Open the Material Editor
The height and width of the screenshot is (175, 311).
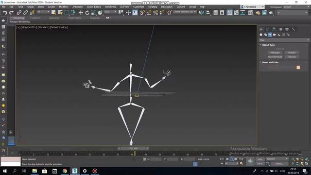coord(250,13)
